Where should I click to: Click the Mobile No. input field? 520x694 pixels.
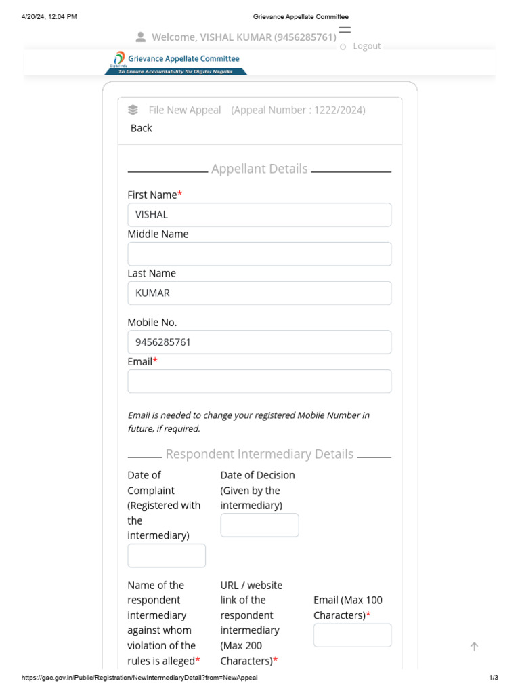(x=259, y=342)
